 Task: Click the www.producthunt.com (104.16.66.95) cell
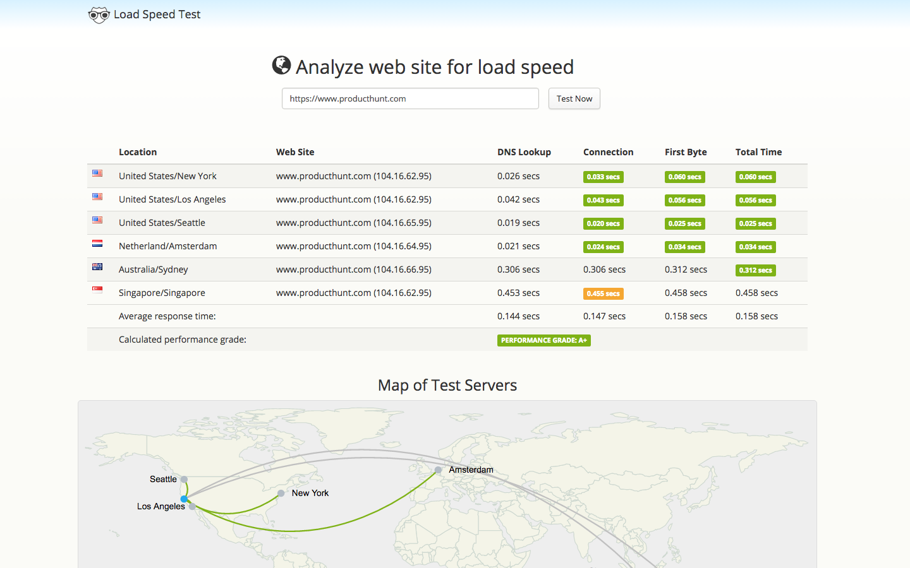click(x=354, y=269)
